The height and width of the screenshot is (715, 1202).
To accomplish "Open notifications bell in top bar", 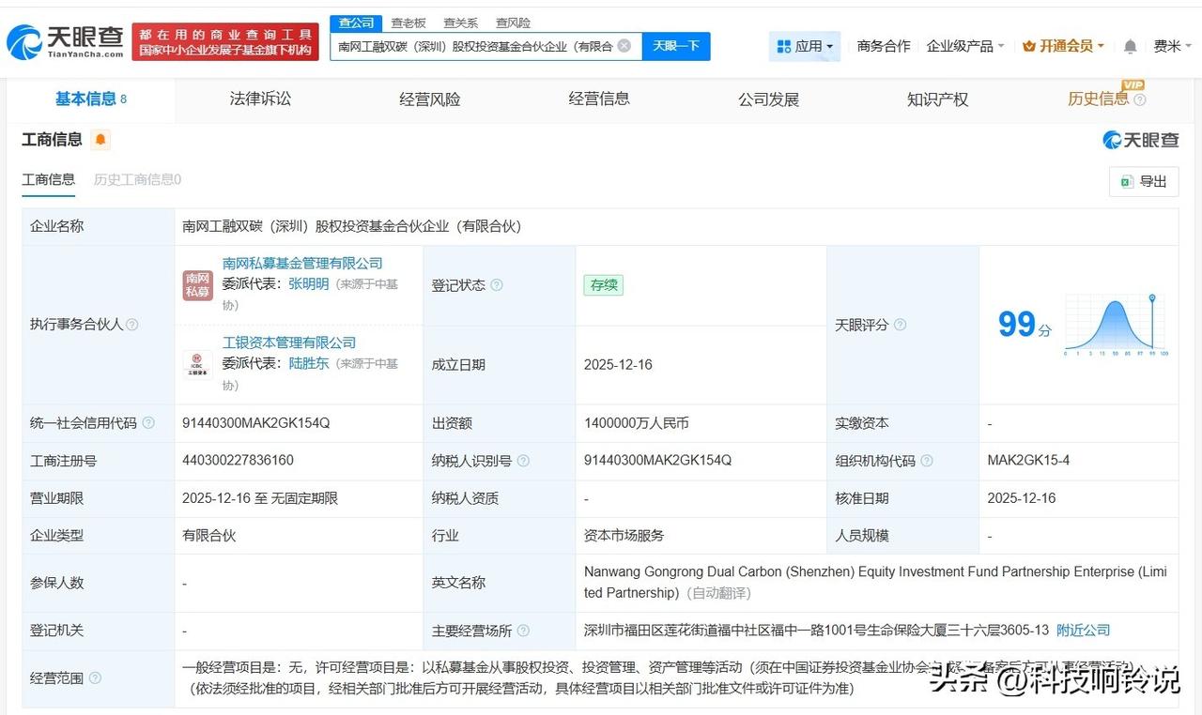I will [x=1131, y=46].
